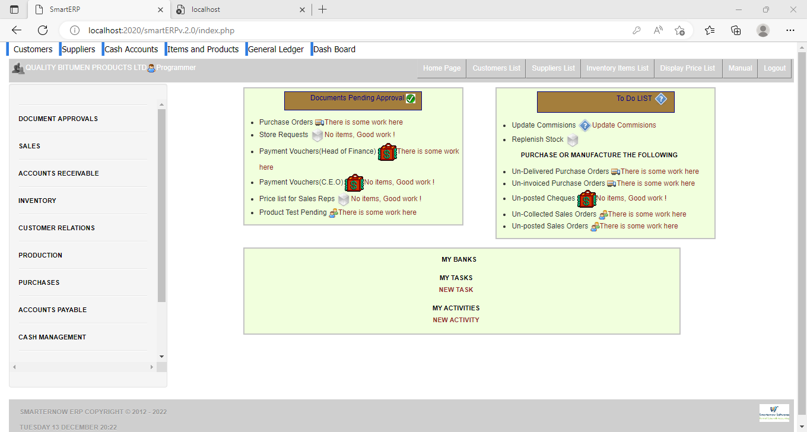Click the blue question mark icon beside To Do LIST
The image size is (807, 432).
pos(661,99)
